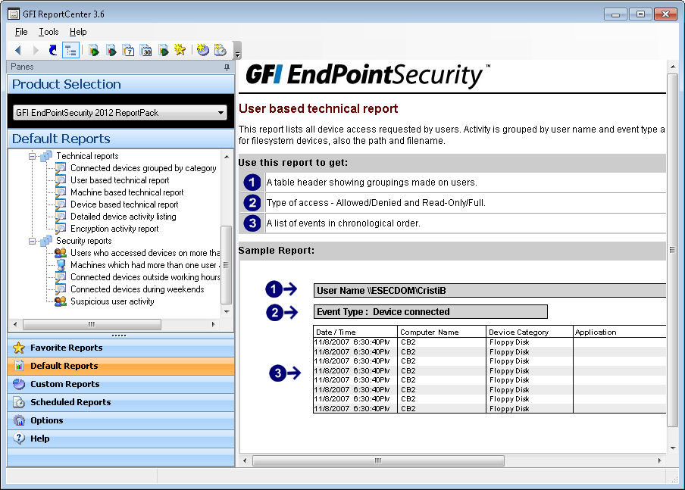Click the blue Back arrow in toolbar
This screenshot has width=685, height=490.
click(x=18, y=50)
